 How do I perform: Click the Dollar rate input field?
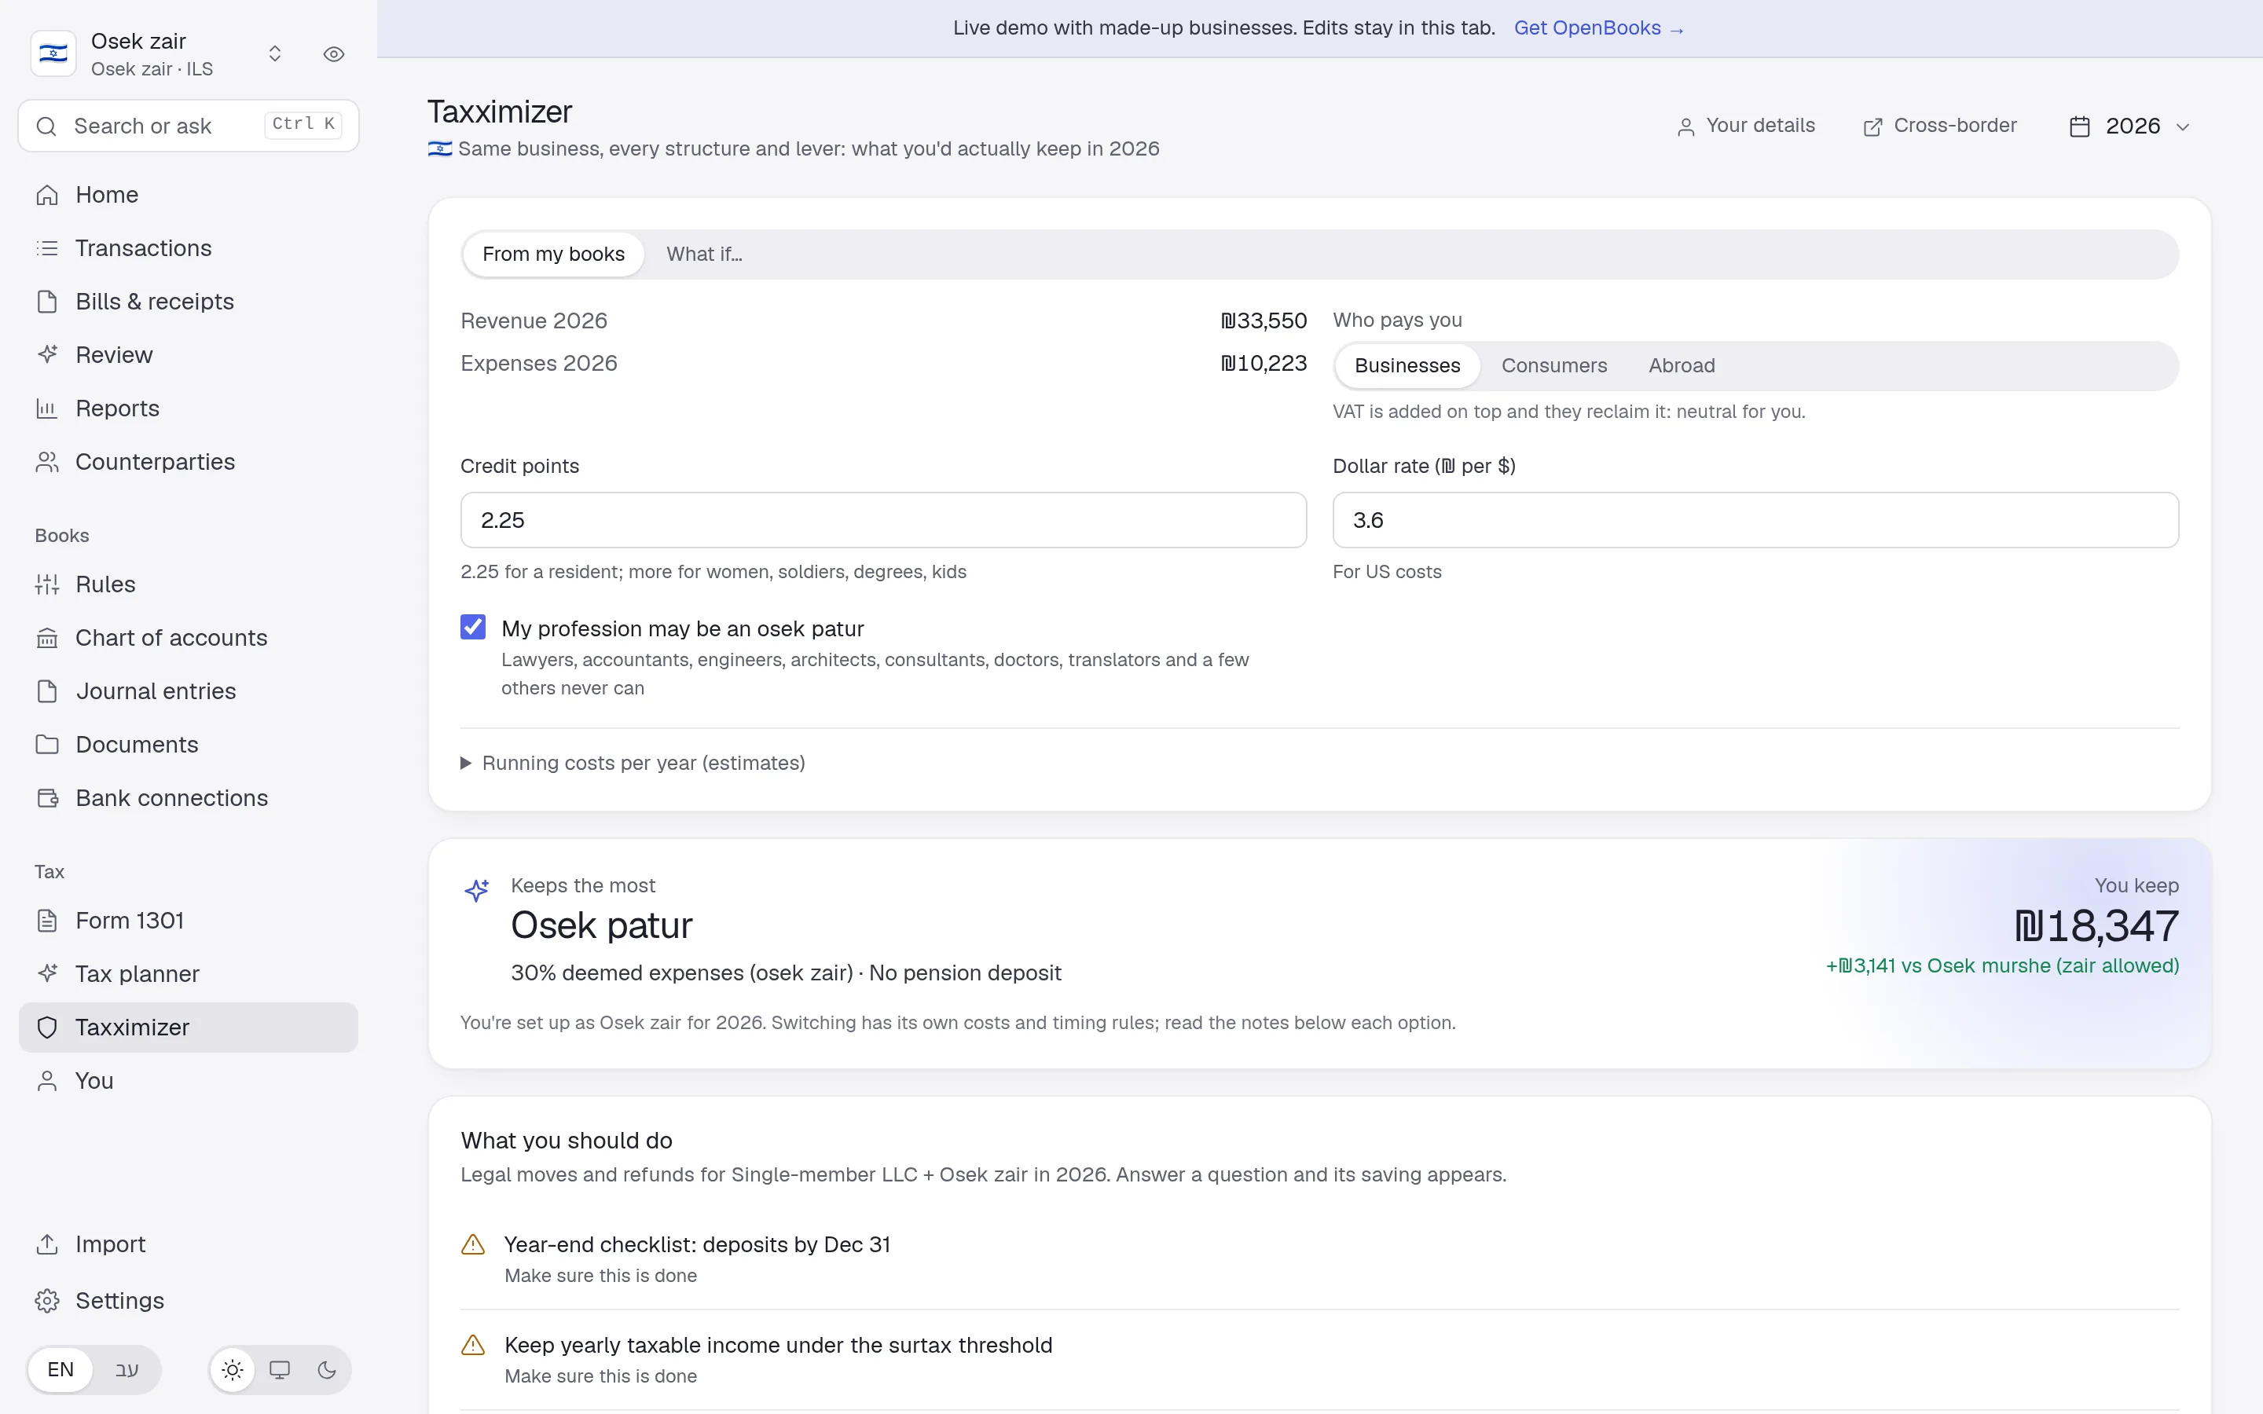[x=1755, y=520]
